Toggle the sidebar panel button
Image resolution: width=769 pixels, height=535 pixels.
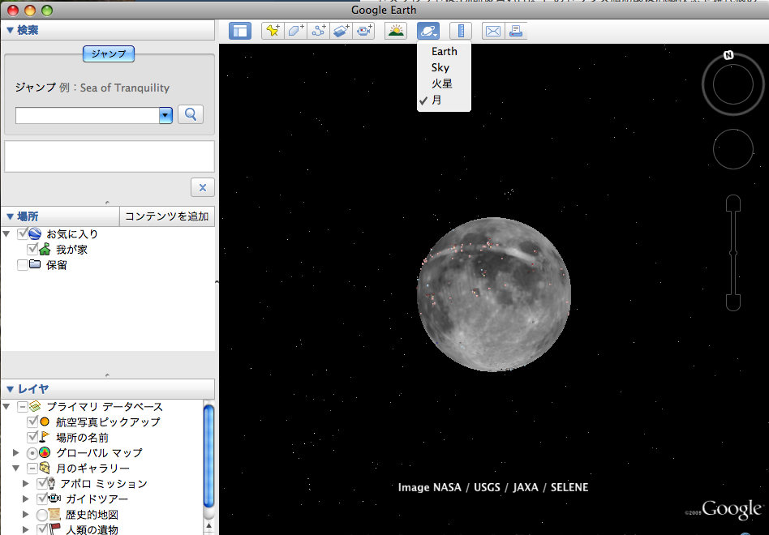pyautogui.click(x=240, y=31)
